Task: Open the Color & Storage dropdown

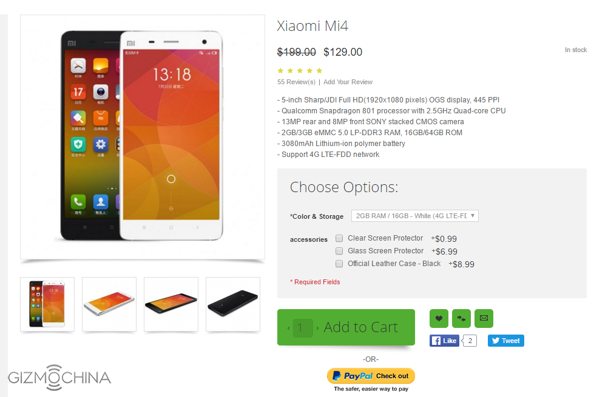Action: click(415, 216)
